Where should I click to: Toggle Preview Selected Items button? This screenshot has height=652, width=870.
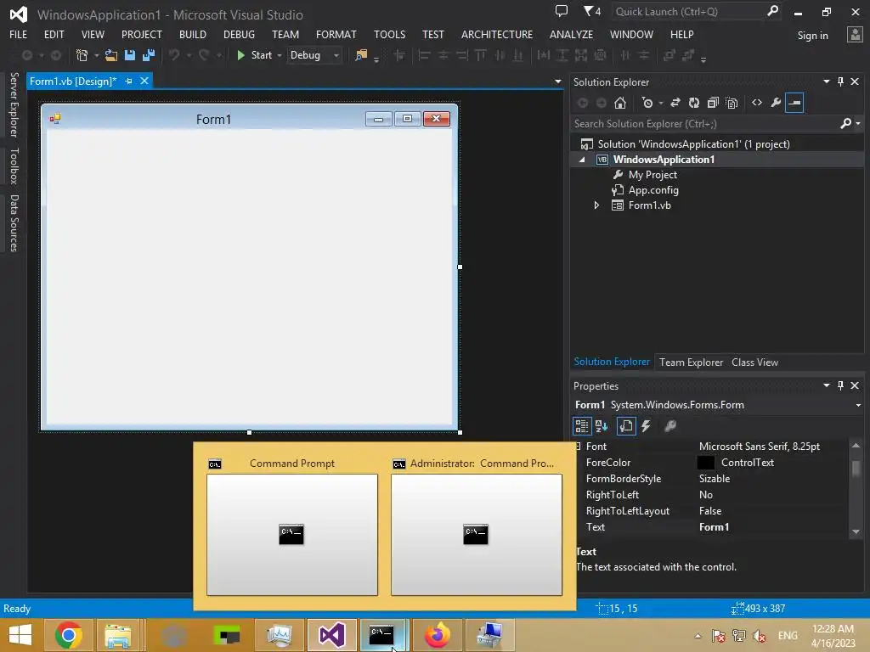tap(794, 103)
